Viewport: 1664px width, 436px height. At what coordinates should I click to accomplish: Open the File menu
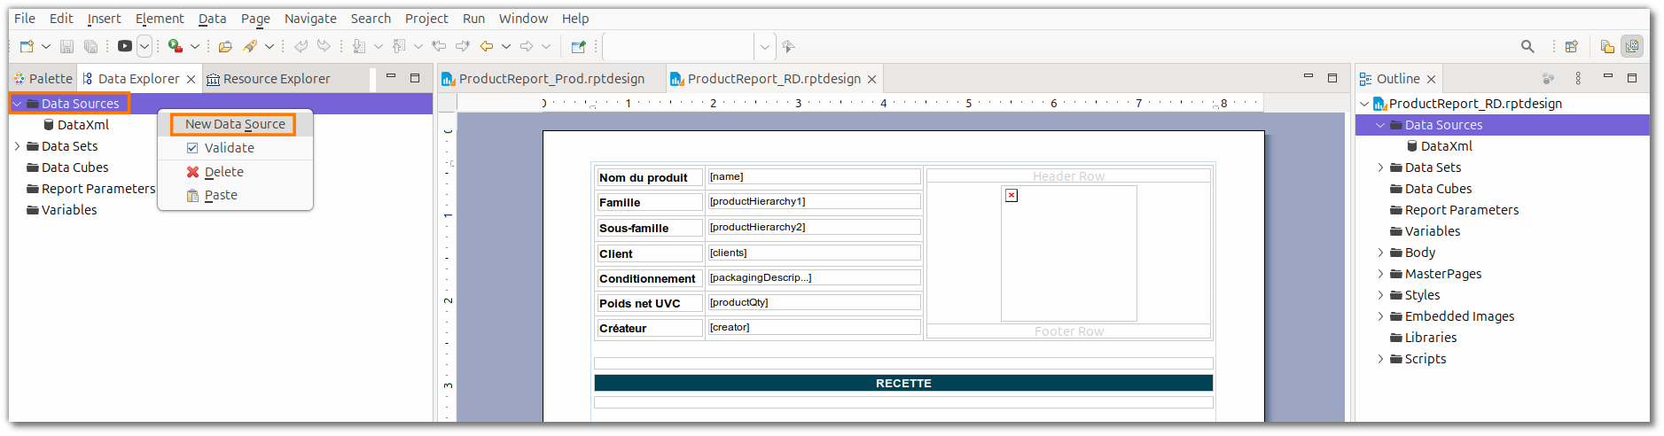click(x=25, y=18)
